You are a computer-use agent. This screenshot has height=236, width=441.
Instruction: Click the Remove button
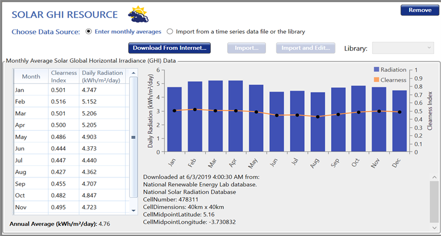[420, 10]
